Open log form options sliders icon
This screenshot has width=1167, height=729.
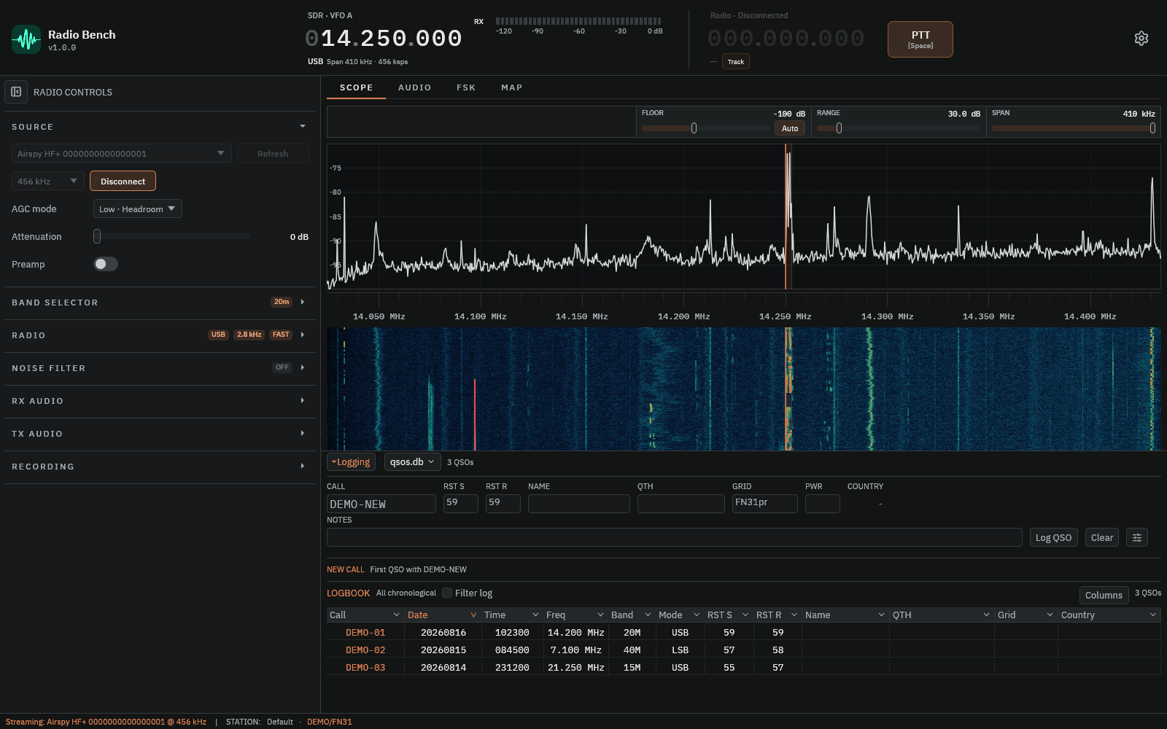coord(1137,537)
